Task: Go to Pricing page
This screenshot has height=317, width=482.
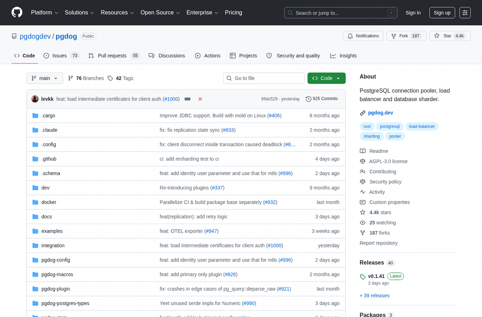Action: click(234, 12)
